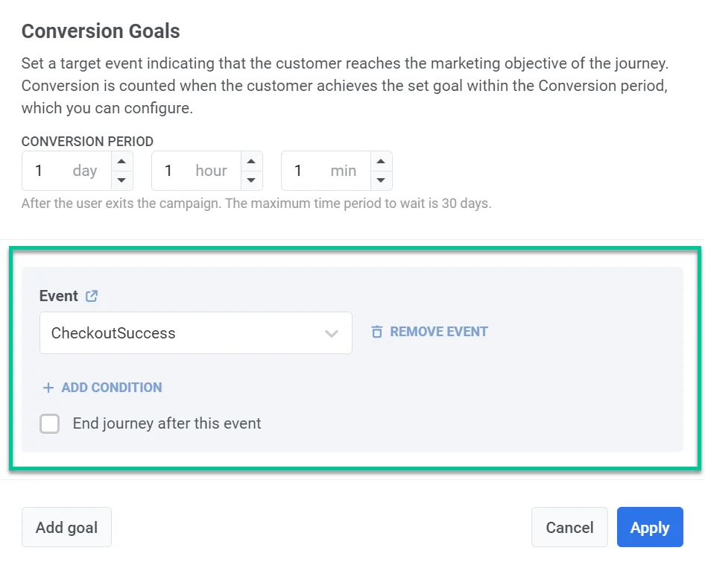Click the hour conversion period input field
The height and width of the screenshot is (571, 705).
[x=195, y=171]
